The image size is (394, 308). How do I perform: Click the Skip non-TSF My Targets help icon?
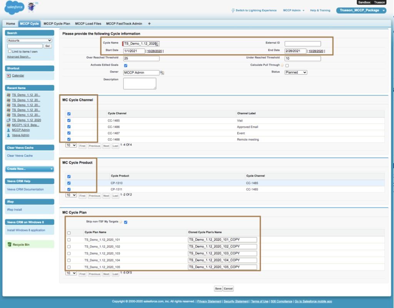coord(121,222)
